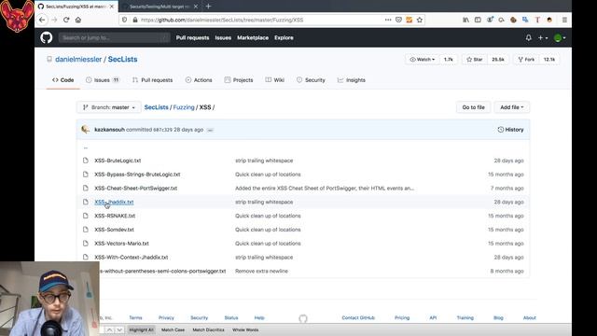Open the GitHub home logo
This screenshot has height=336, width=597.
click(47, 37)
